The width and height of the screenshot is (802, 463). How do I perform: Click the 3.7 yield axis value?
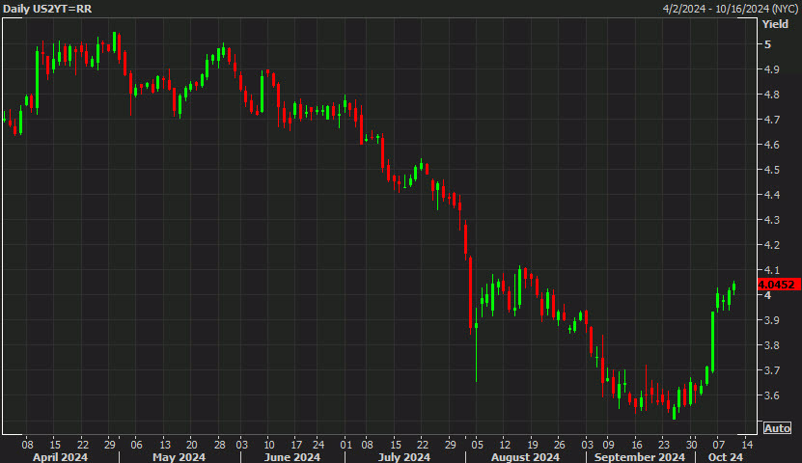(771, 370)
